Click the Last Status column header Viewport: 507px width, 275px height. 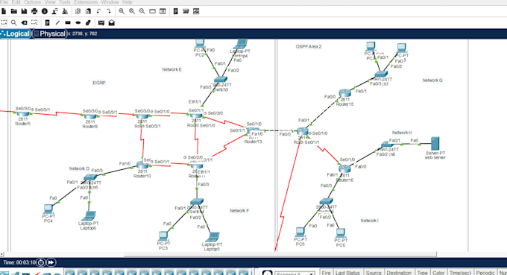coord(347,273)
